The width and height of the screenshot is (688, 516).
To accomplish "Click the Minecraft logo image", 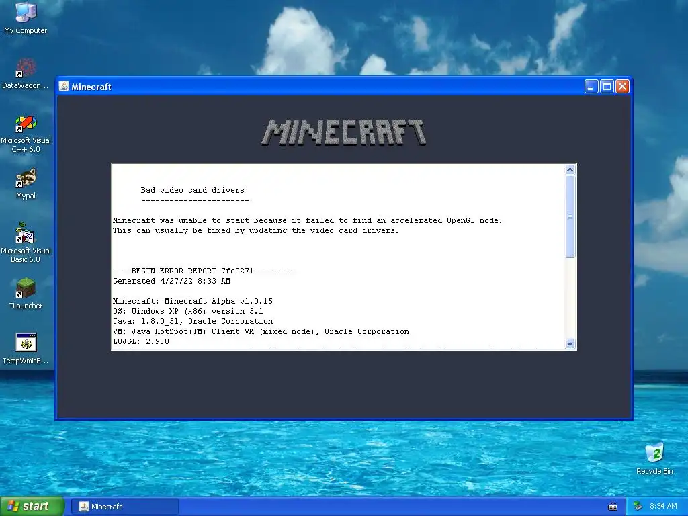I will (x=343, y=132).
